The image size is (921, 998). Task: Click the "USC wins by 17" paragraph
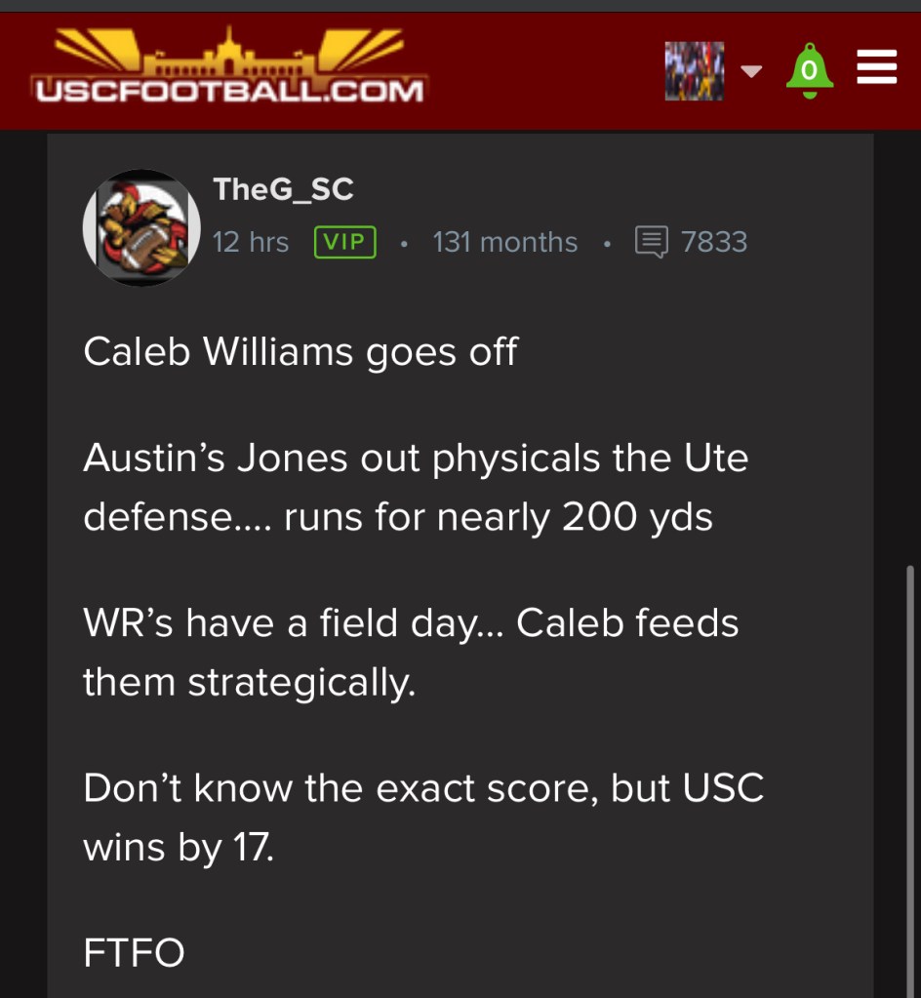[x=422, y=818]
